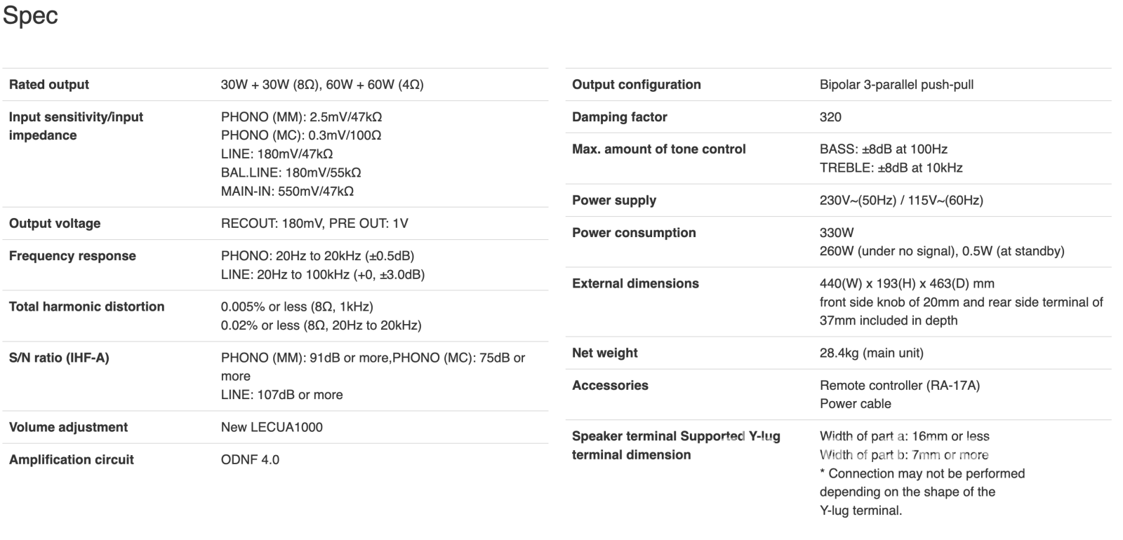Click the S/N ratio (IHF-A) label
This screenshot has width=1123, height=540.
tap(59, 358)
